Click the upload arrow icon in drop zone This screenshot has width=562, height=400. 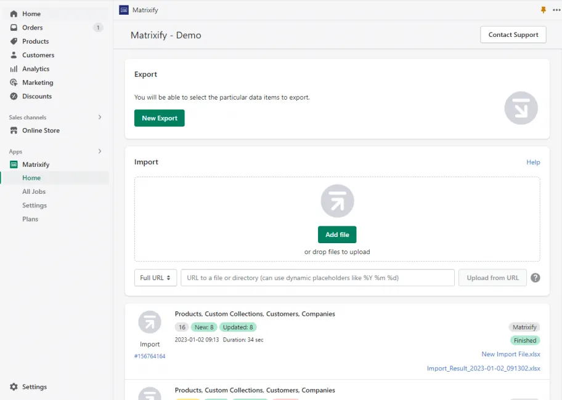point(337,201)
